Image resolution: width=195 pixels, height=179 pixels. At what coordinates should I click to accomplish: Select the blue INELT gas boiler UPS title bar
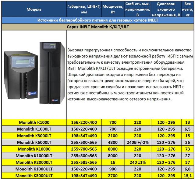click(x=97, y=20)
